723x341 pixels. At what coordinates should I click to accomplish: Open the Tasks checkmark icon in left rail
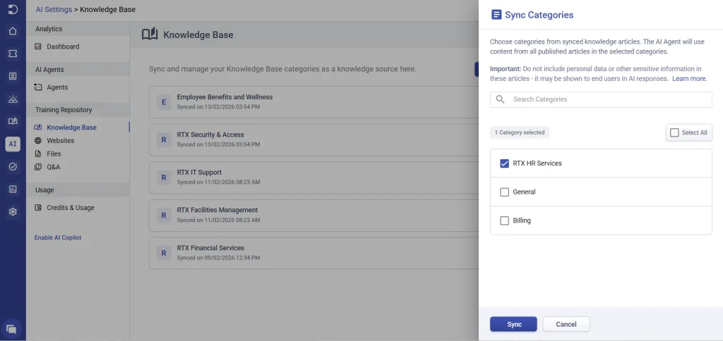pos(13,166)
